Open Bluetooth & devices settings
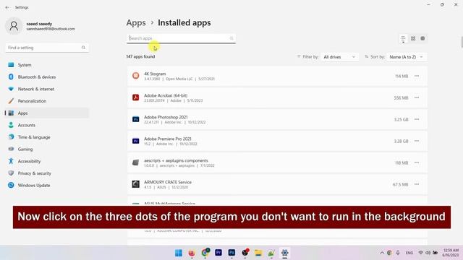Screen dimensions: 463x260 coord(47,77)
